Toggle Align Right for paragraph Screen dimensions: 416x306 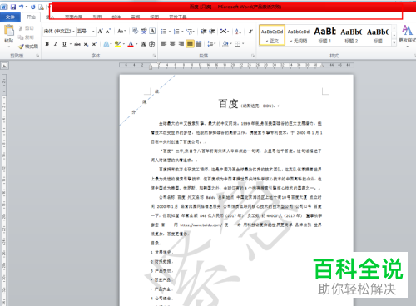181,43
